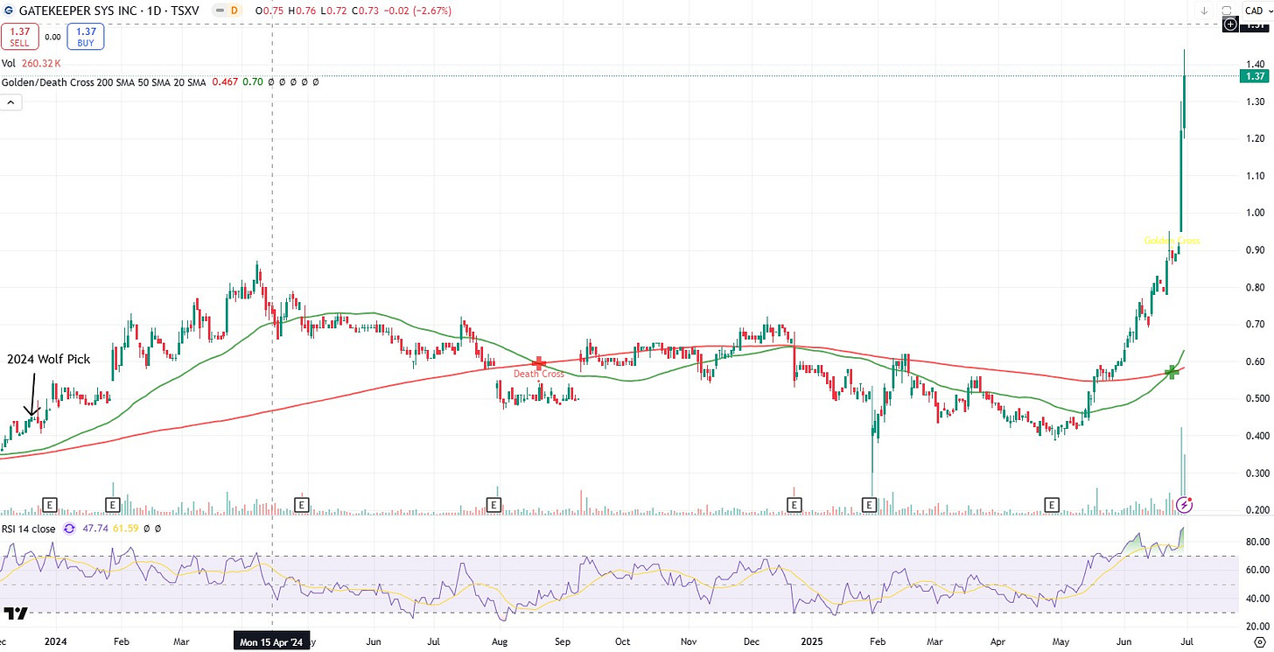1274x652 pixels.
Task: Click the earnings E marker near Feb 2025
Action: 870,504
